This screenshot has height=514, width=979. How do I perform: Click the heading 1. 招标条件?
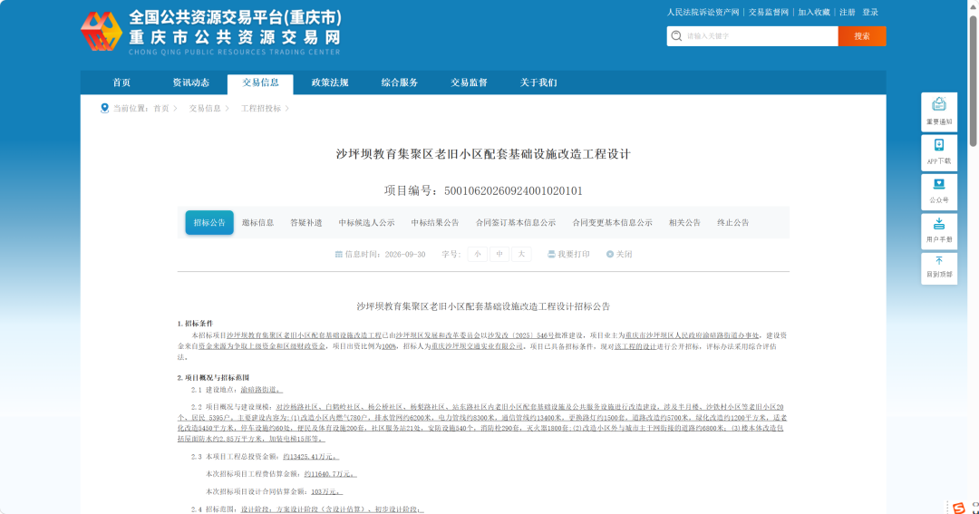[x=196, y=324]
